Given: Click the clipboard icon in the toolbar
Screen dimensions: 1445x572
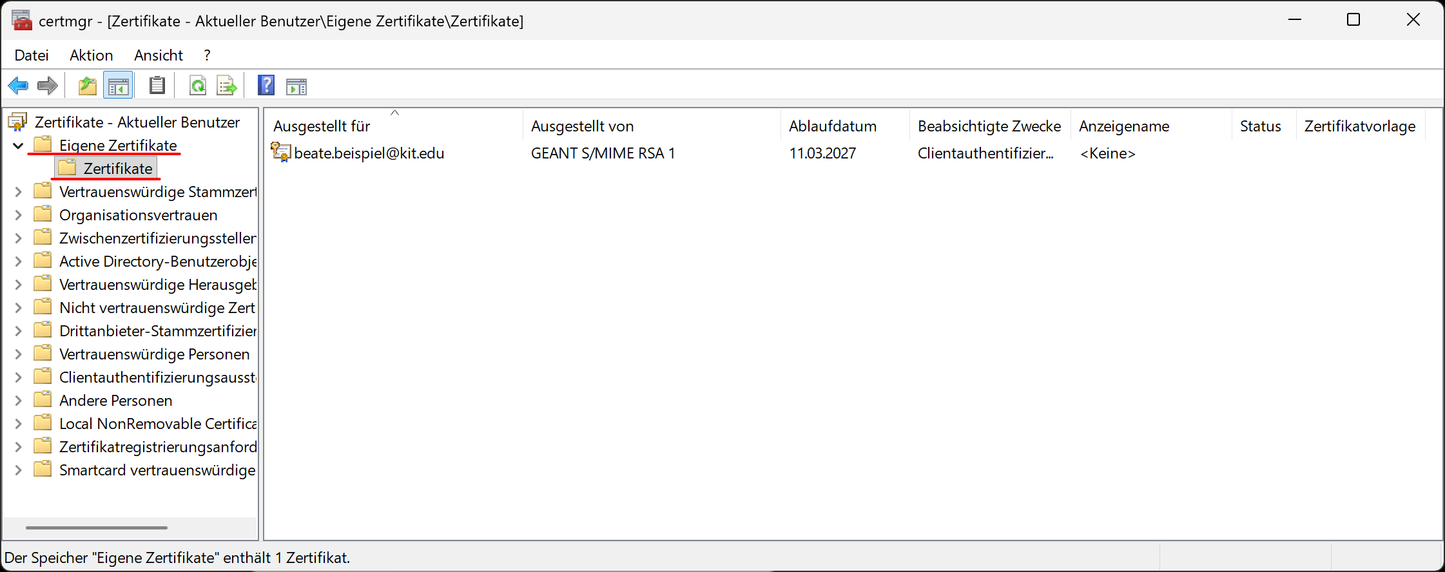Looking at the screenshot, I should (157, 86).
